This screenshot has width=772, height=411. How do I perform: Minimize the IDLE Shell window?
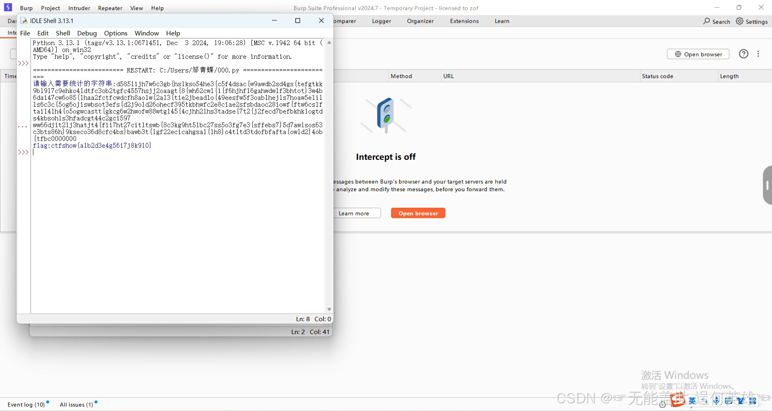coord(274,21)
